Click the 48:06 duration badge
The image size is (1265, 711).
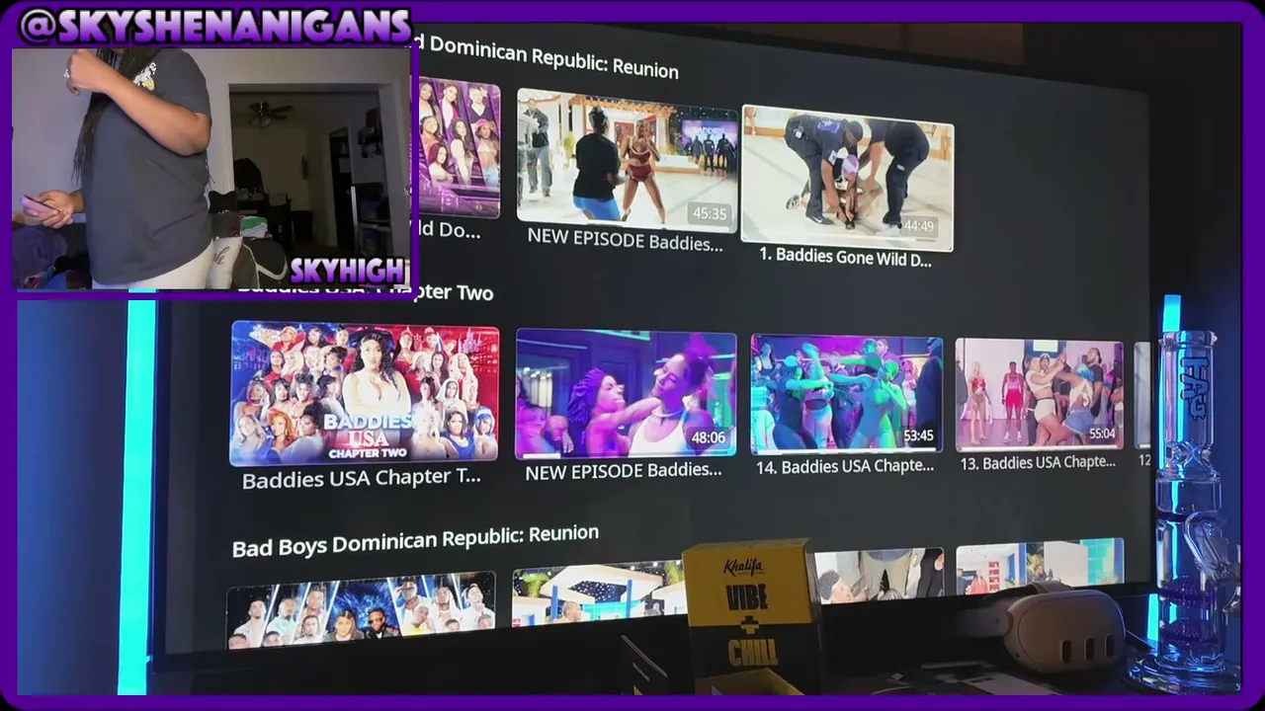pyautogui.click(x=709, y=437)
